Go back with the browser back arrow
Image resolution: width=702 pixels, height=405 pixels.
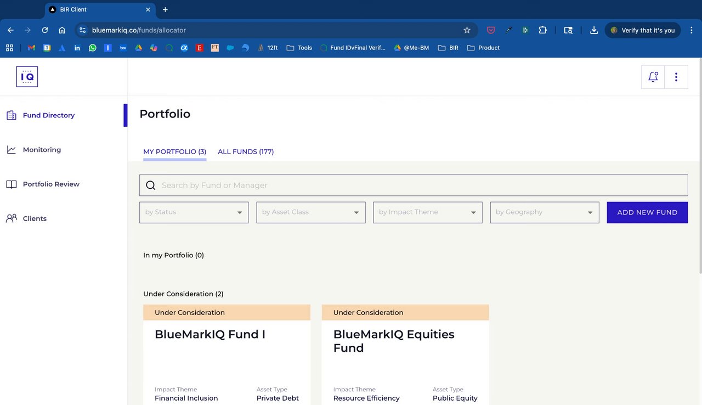[10, 30]
